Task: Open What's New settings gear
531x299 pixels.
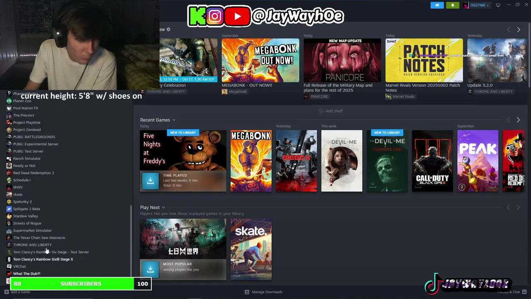Action: [x=168, y=29]
